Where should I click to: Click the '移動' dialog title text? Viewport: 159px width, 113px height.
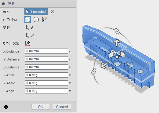(11, 4)
